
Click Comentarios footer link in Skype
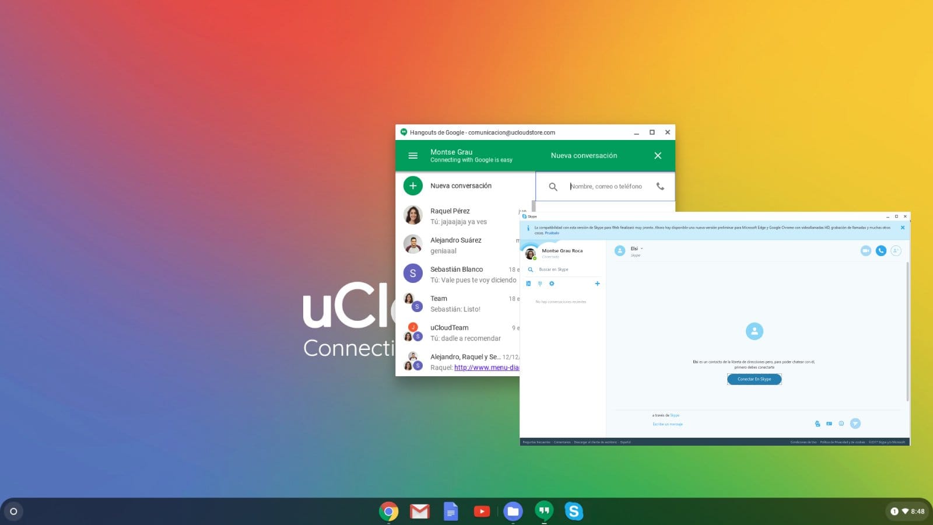[562, 442]
